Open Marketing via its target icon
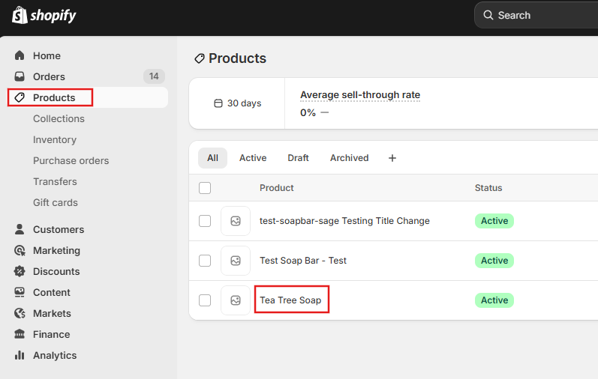The width and height of the screenshot is (598, 379). tap(20, 251)
